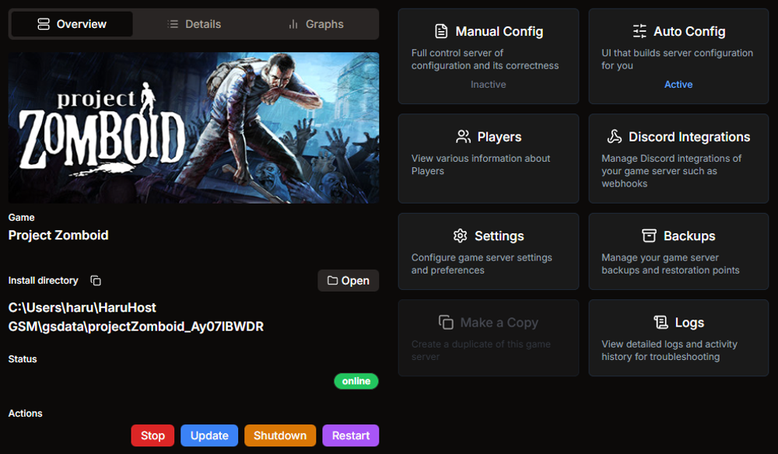Open Players via the people icon

click(464, 136)
